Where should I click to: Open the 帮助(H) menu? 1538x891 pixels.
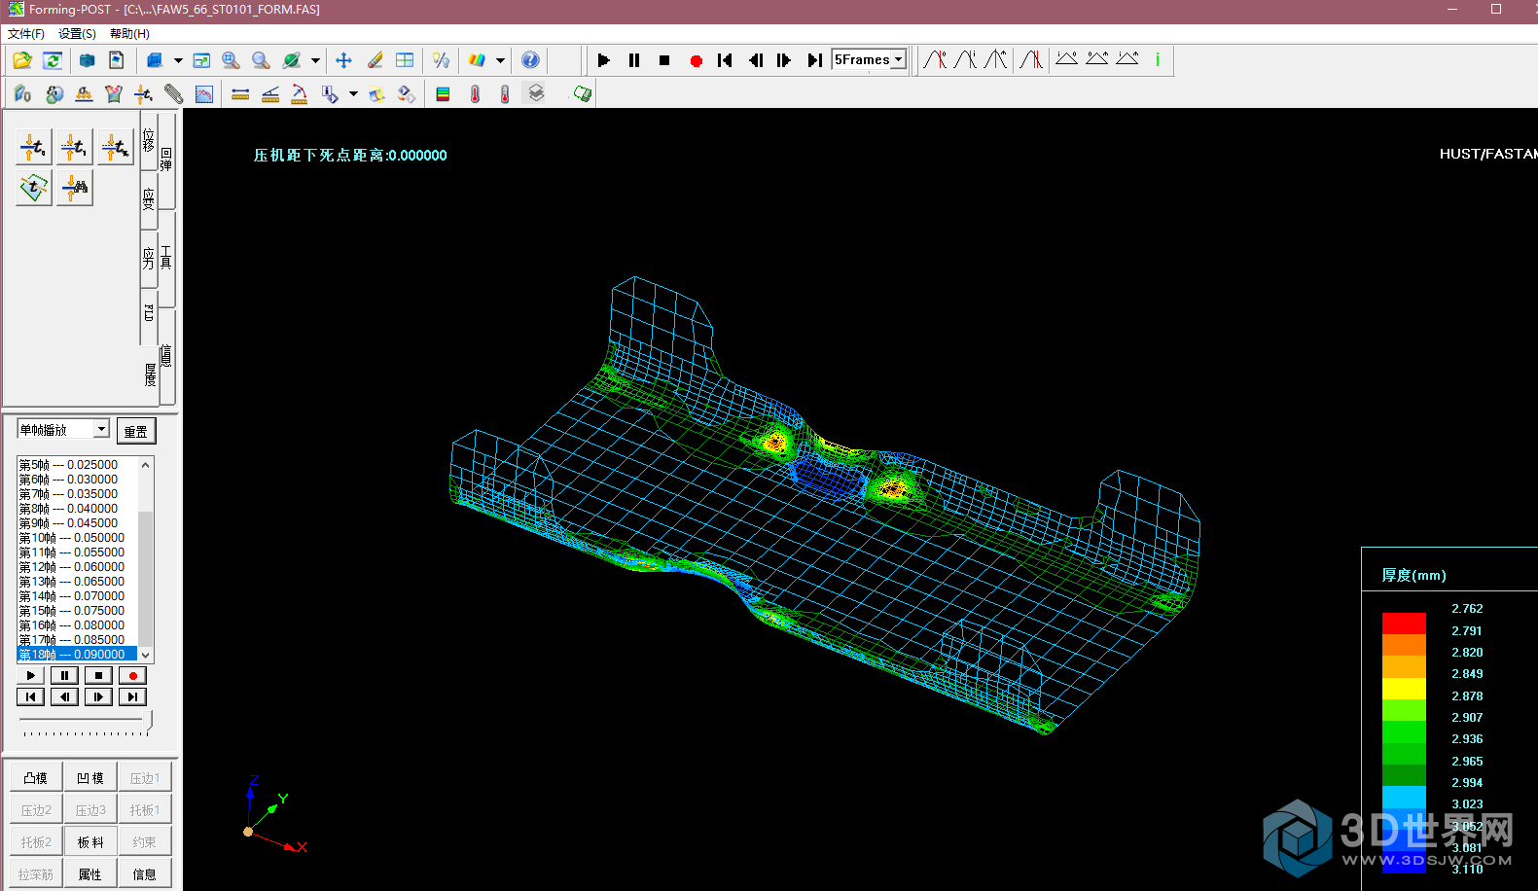tap(129, 34)
